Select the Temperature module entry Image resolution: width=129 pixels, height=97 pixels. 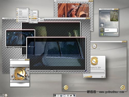(33, 20)
